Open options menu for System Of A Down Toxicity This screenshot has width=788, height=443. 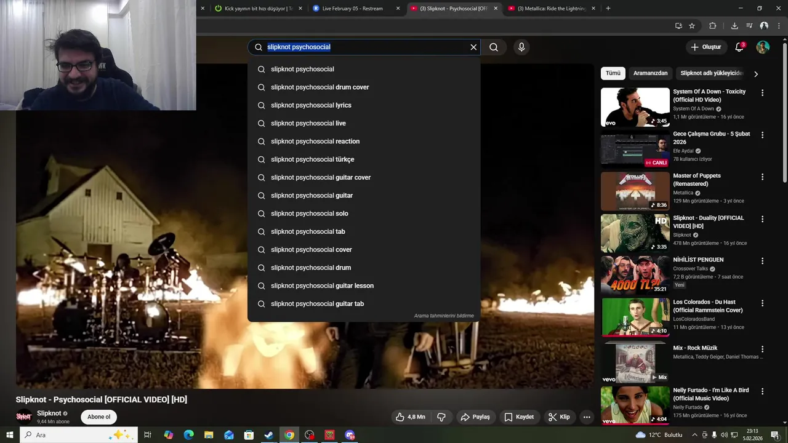pos(762,93)
